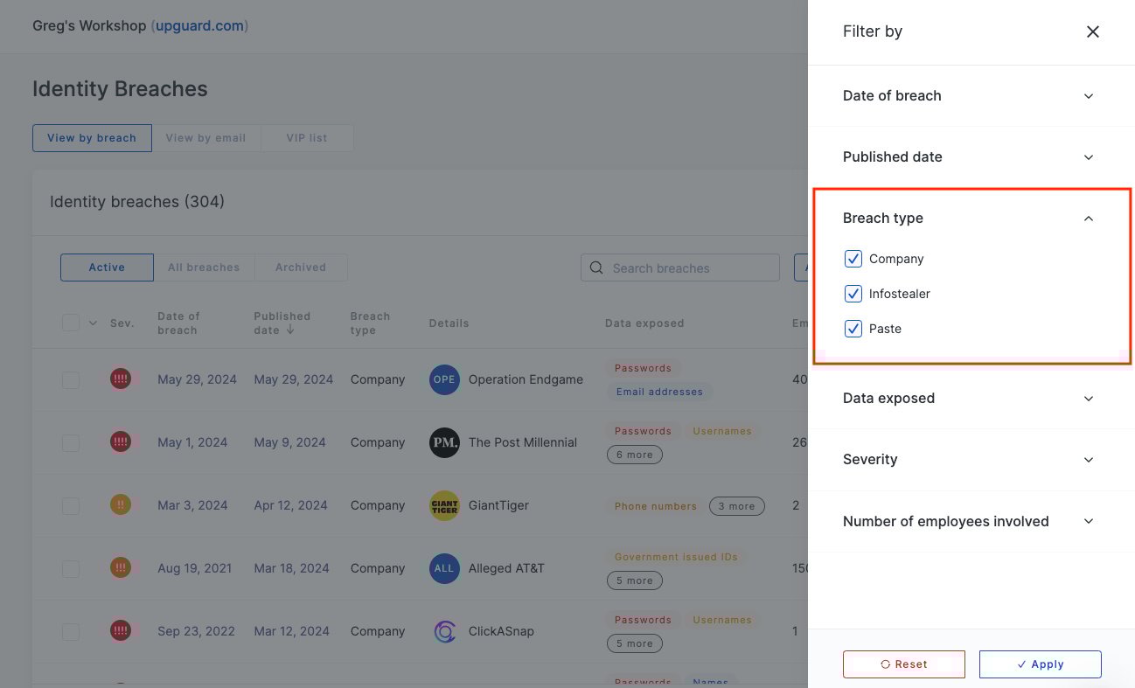Click the search magnifier icon

595,268
